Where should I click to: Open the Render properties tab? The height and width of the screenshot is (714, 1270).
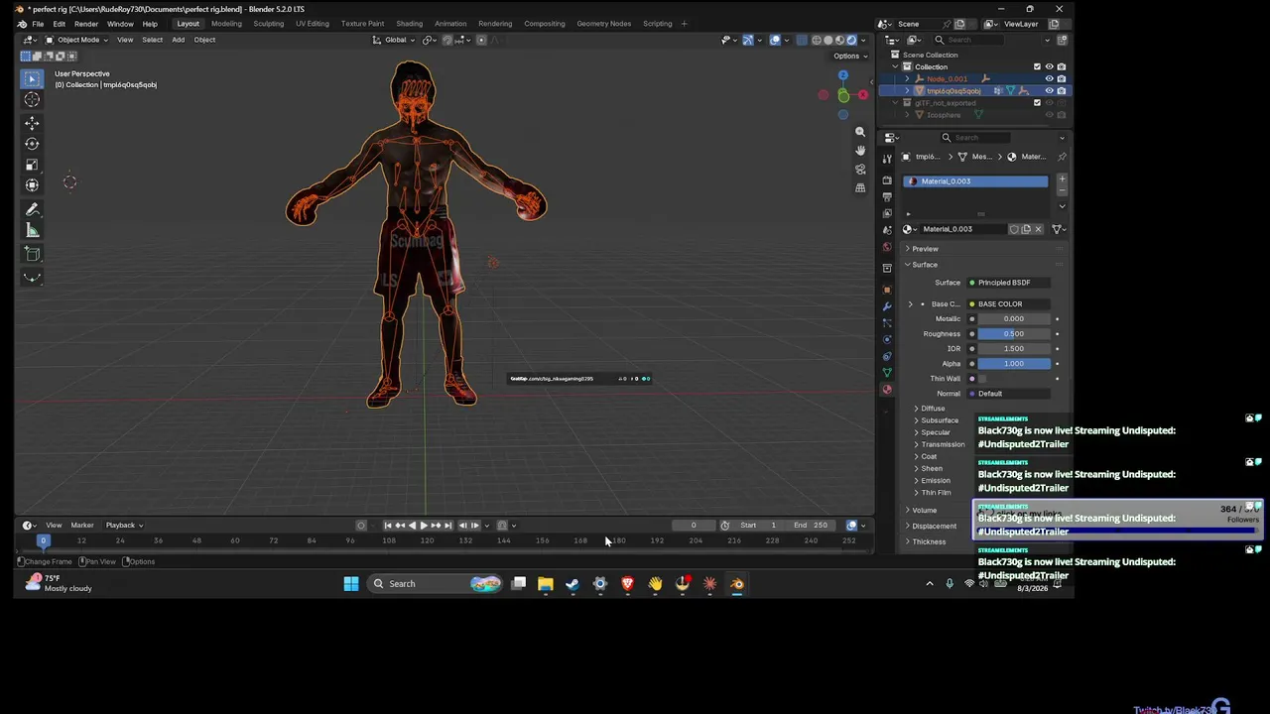[x=887, y=180]
